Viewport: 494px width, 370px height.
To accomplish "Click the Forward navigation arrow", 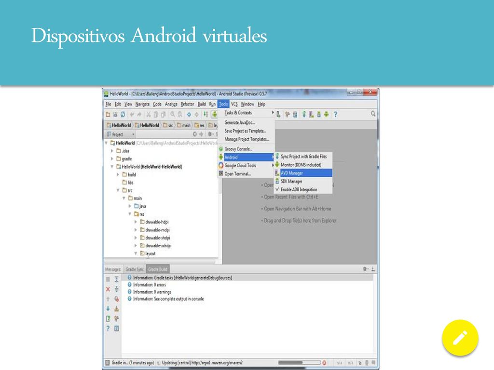I will pos(197,115).
